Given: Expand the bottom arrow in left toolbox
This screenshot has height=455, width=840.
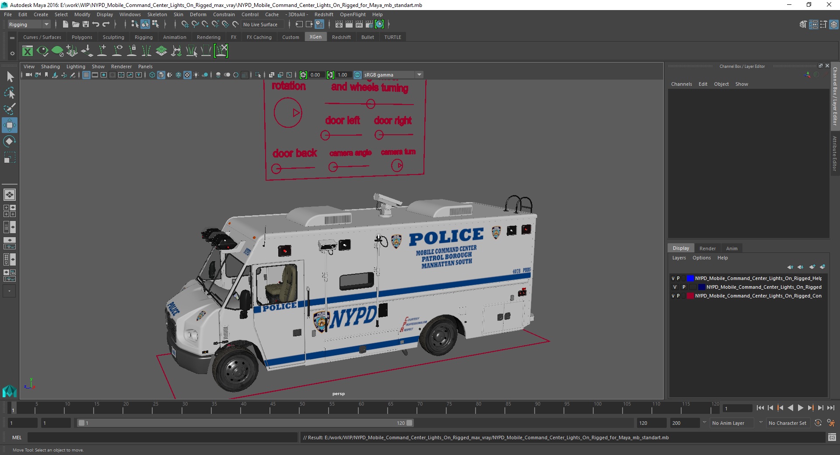Looking at the screenshot, I should click(x=10, y=291).
